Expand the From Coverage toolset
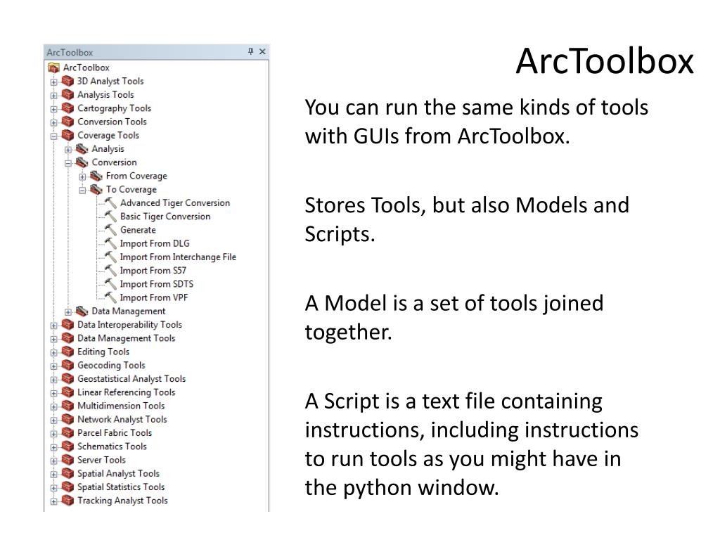Image resolution: width=720 pixels, height=540 pixels. coord(82,176)
